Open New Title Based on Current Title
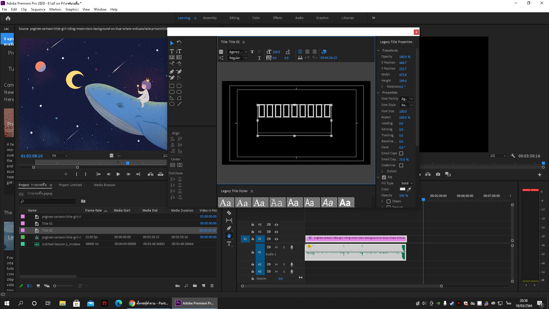 click(221, 52)
